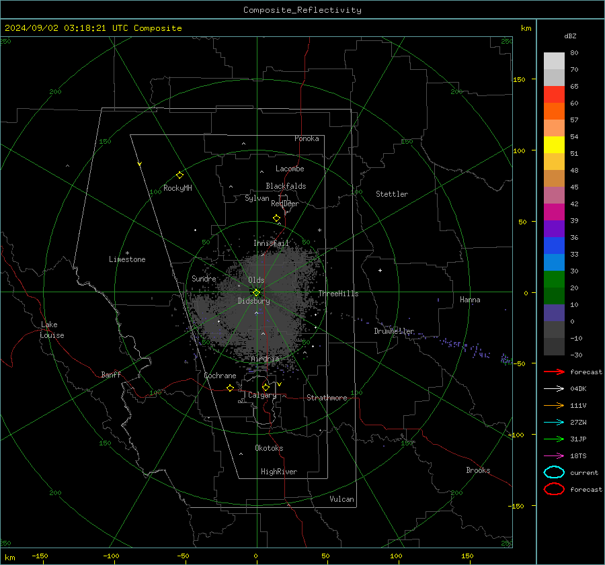
Task: Click the yellow diamond marker above Calgary
Action: coord(266,387)
